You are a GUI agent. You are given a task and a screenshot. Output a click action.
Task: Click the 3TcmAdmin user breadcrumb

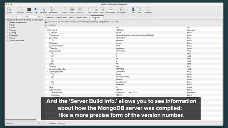(x=50, y=22)
